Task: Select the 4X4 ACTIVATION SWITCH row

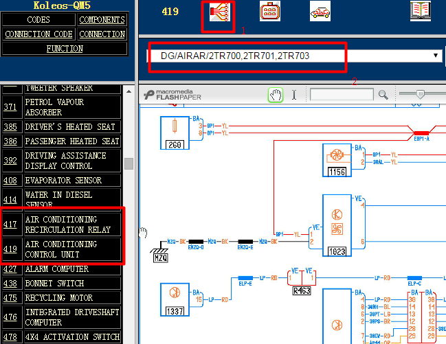Action: click(72, 337)
